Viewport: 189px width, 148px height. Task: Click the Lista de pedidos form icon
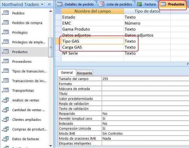pos(101,4)
